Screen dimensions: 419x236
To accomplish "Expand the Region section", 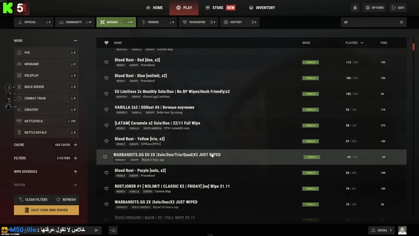I will pyautogui.click(x=76, y=185).
